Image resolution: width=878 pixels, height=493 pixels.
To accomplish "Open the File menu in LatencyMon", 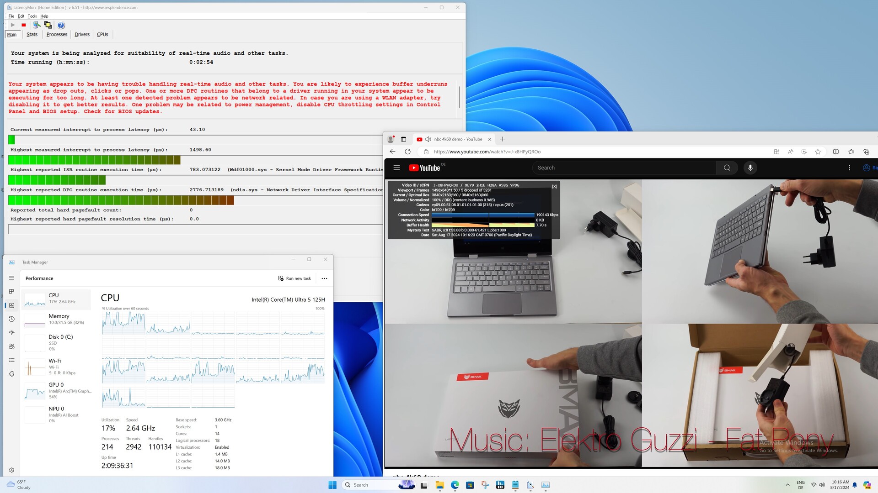I will (11, 16).
